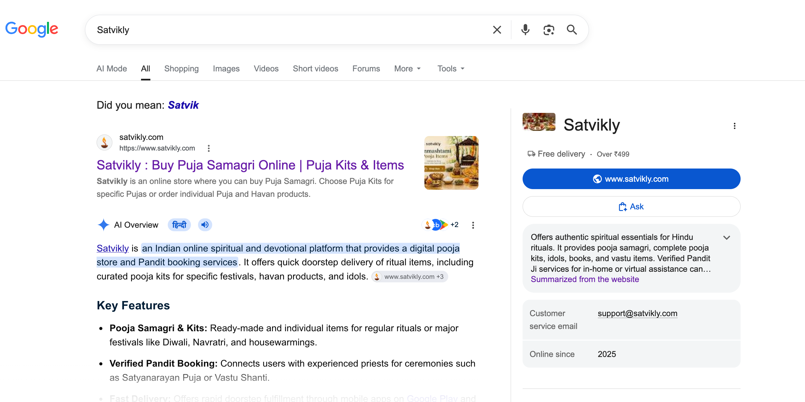Click the 'Verified Pandit Booking:' bullet
Screen dimensions: 805x402
tap(164, 363)
